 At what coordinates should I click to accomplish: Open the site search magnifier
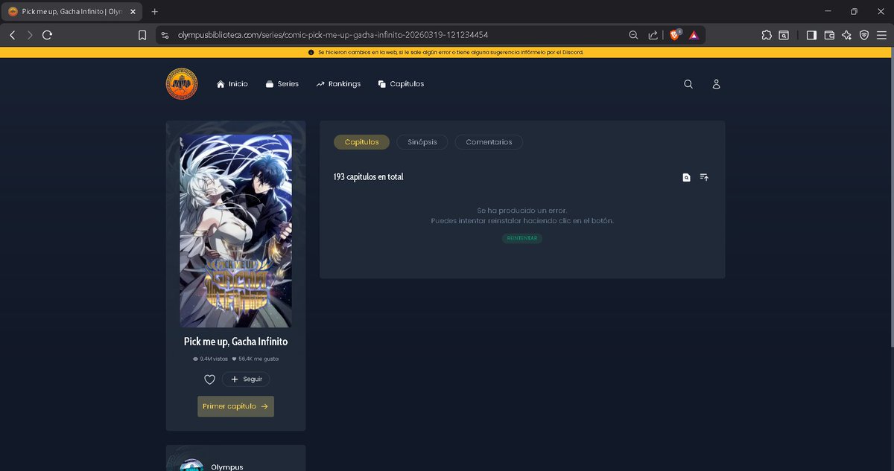click(x=688, y=84)
